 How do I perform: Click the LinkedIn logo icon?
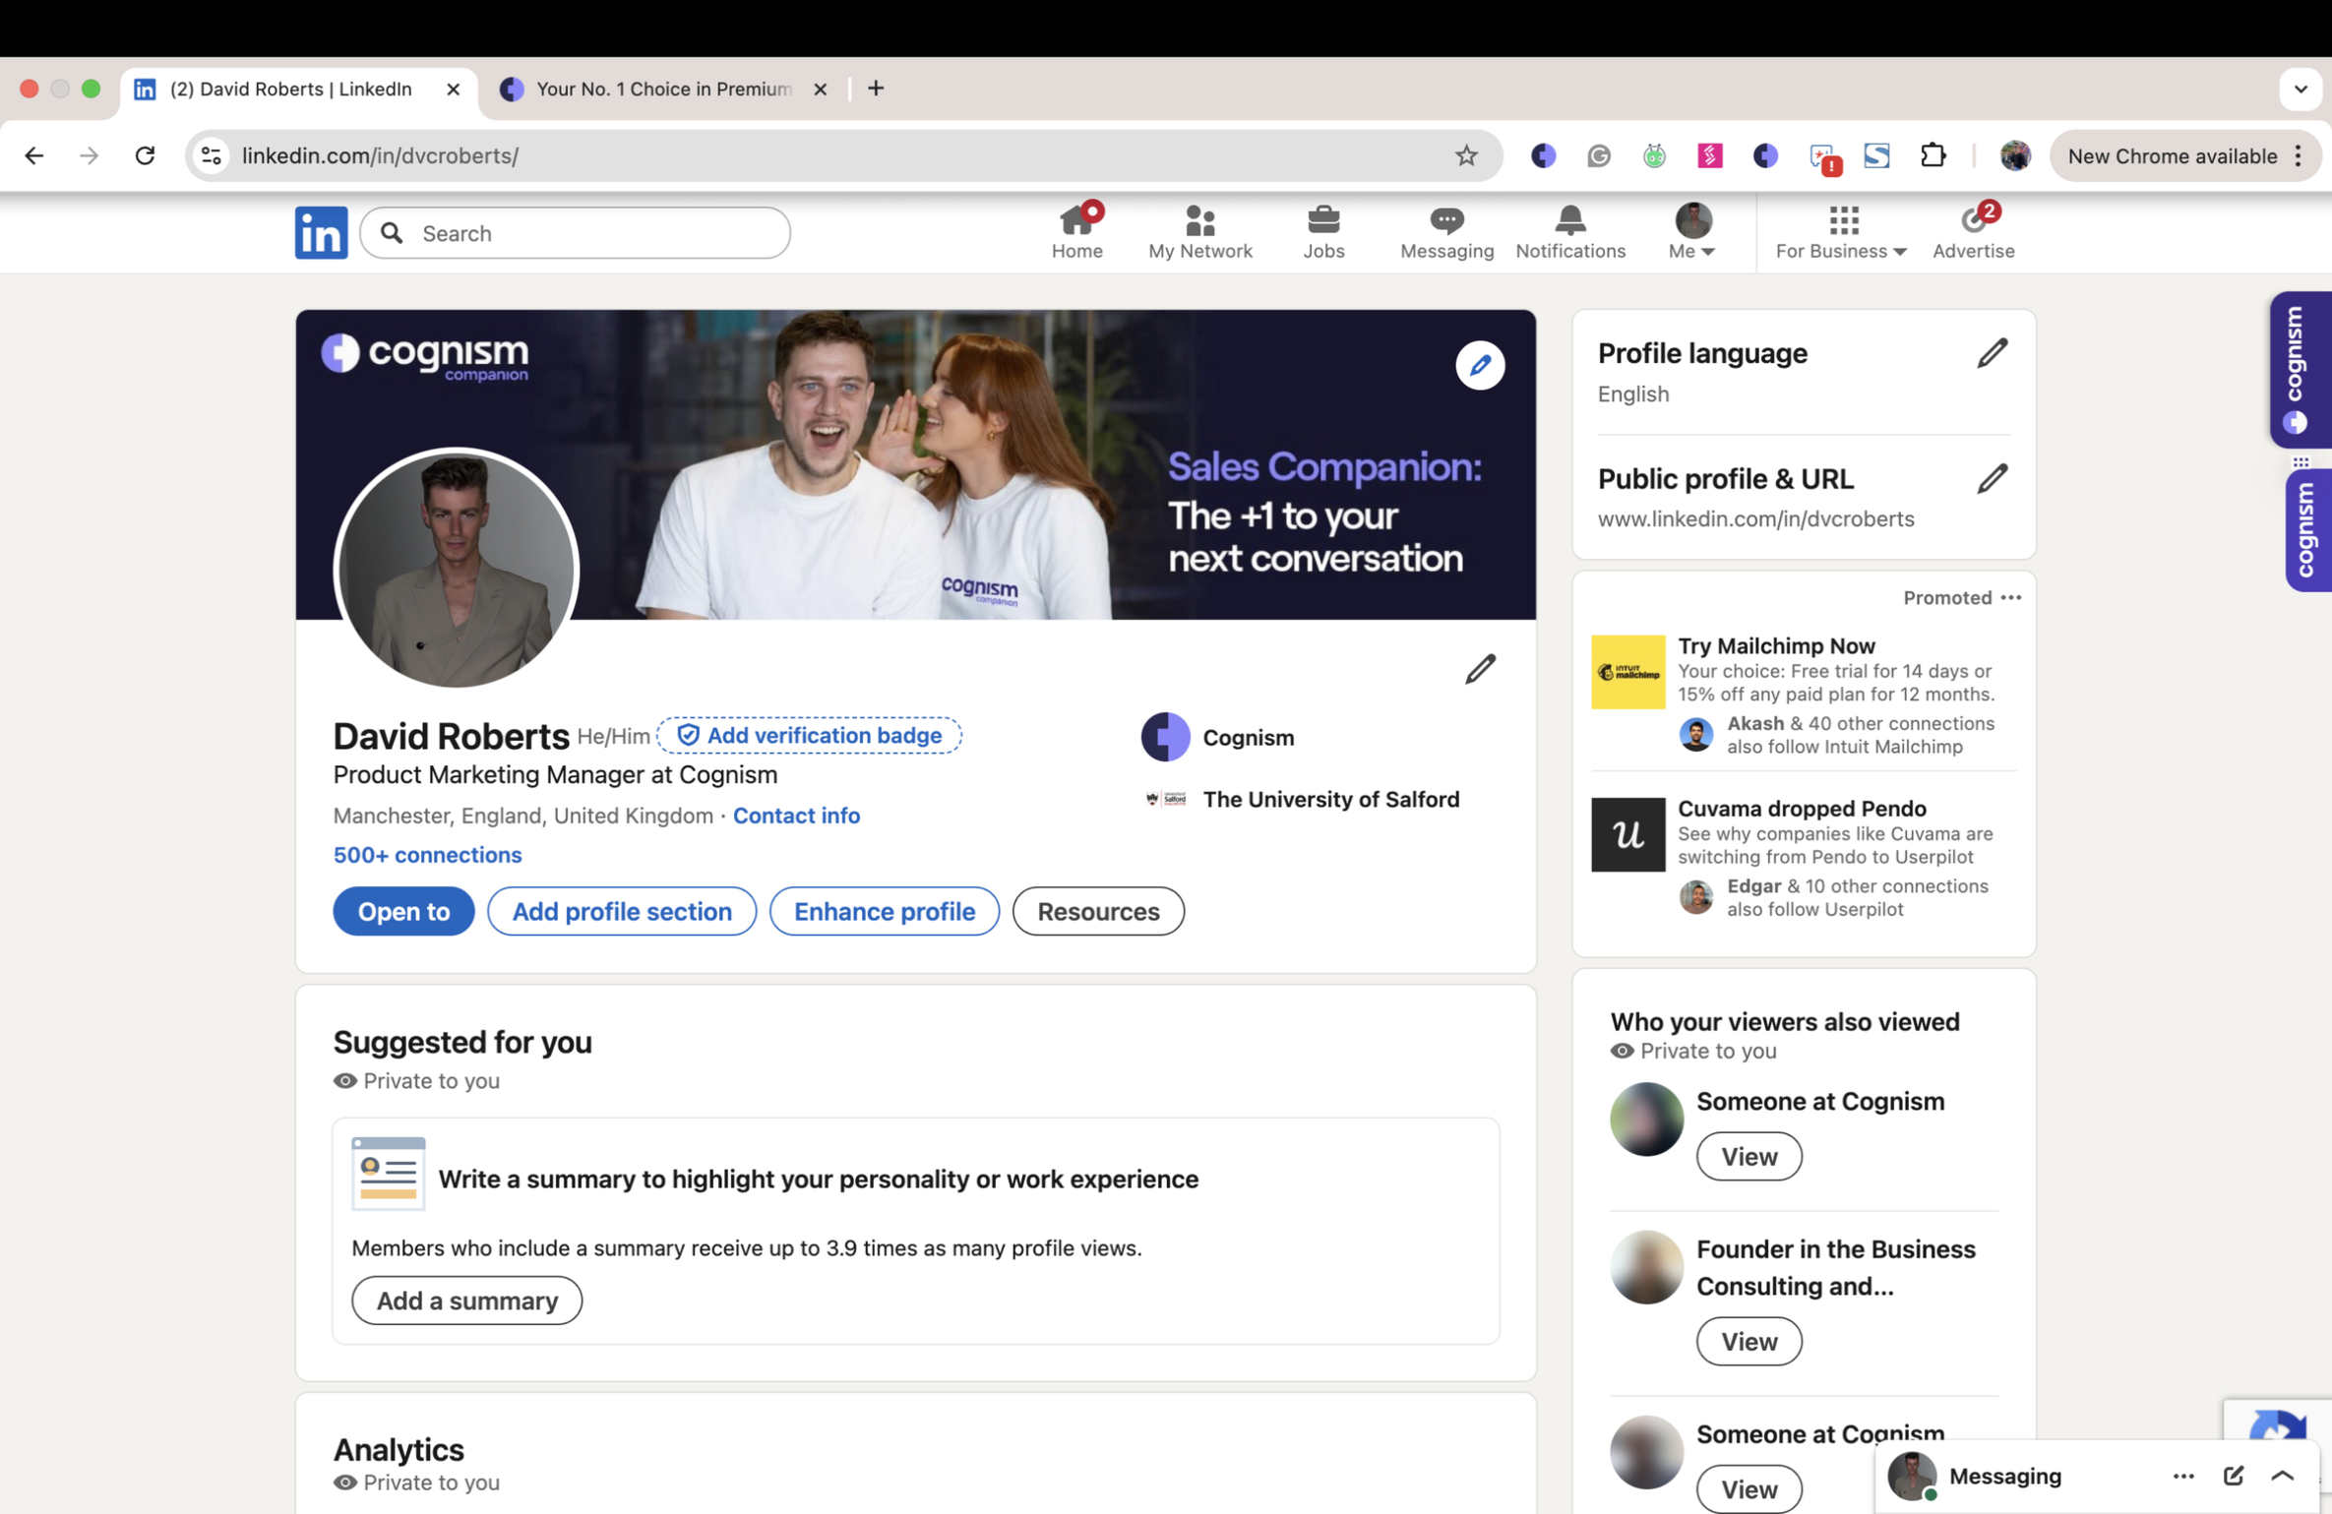point(321,233)
